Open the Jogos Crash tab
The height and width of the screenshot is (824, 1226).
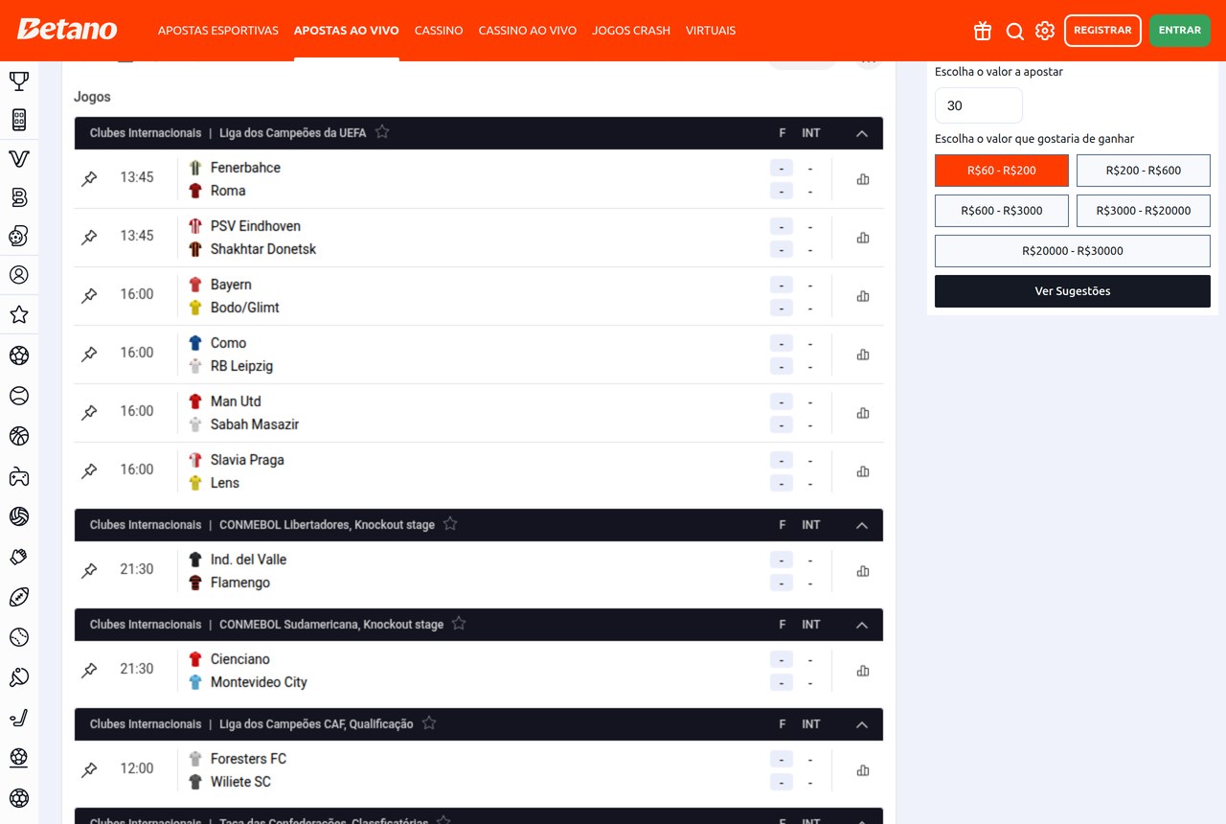[631, 31]
